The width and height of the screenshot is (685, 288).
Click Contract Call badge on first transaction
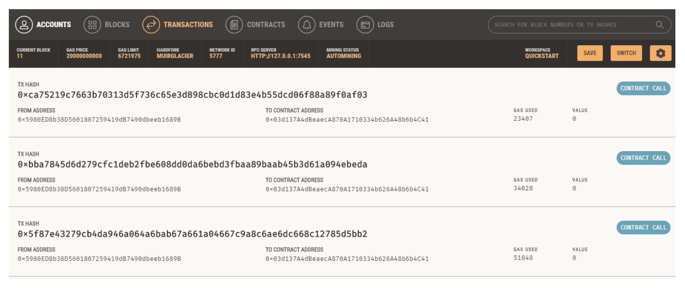[x=643, y=89]
